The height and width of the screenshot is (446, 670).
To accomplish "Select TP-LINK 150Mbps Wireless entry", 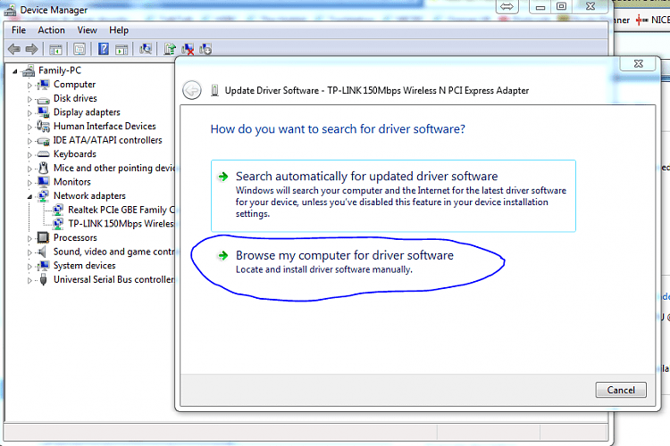I will [x=121, y=224].
